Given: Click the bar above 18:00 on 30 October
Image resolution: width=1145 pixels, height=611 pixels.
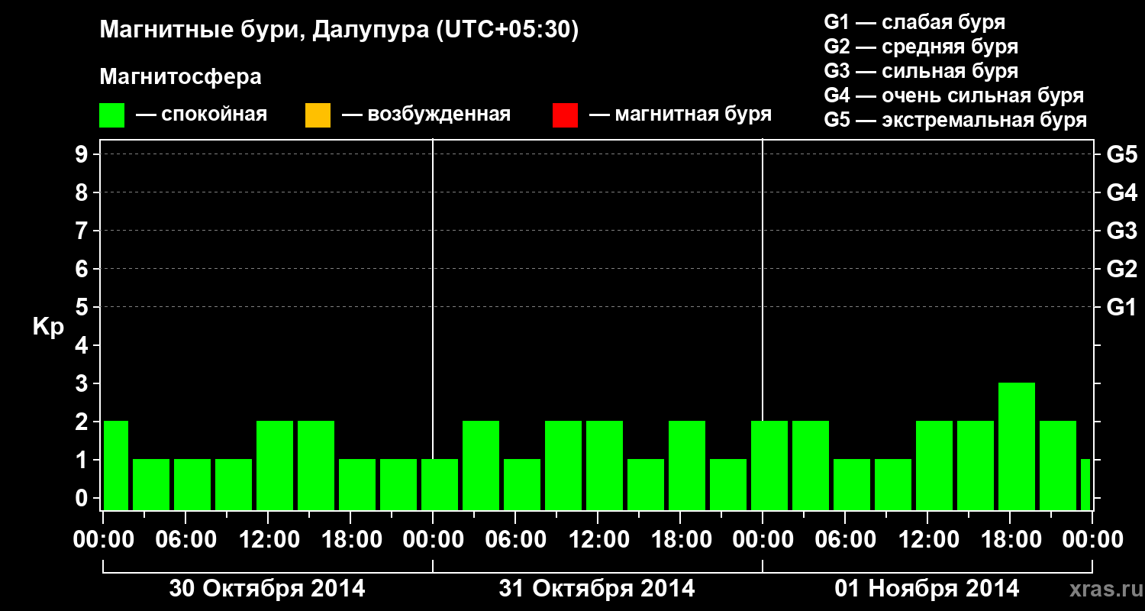Looking at the screenshot, I should (x=357, y=484).
